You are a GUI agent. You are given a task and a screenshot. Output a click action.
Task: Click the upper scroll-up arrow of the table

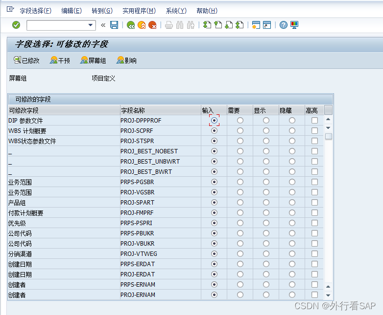(x=328, y=119)
